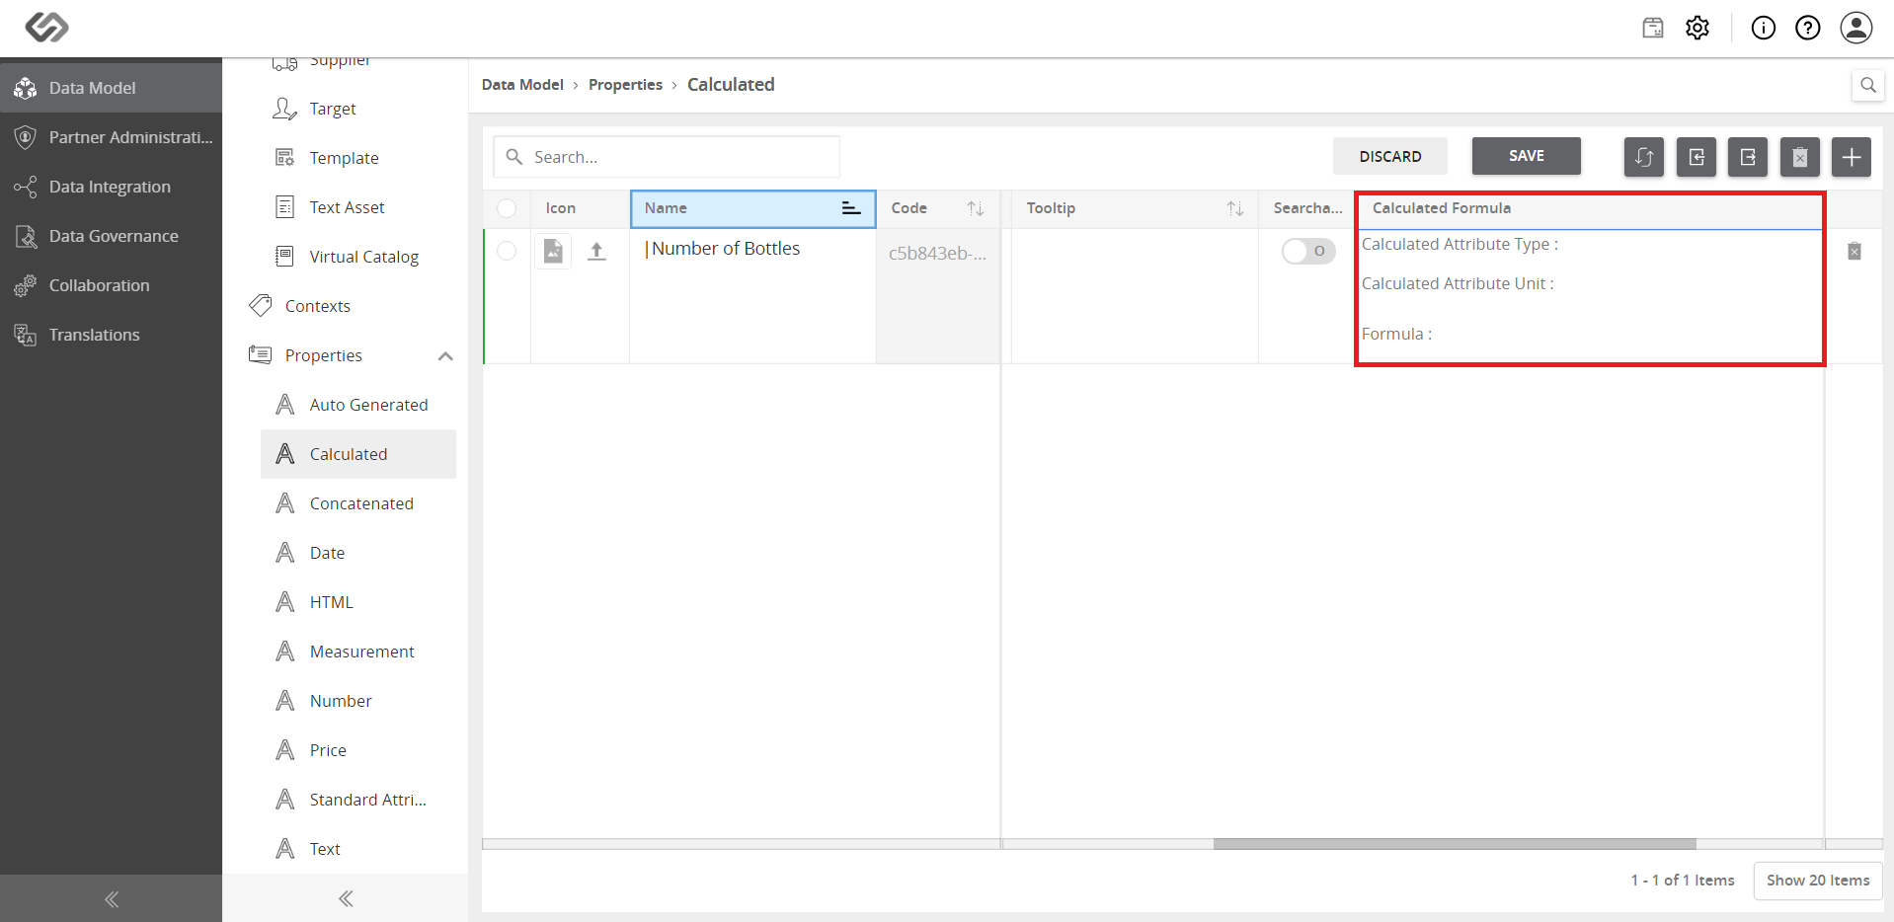Click Calculated Attribute Type : field
This screenshot has width=1894, height=922.
(x=1460, y=244)
